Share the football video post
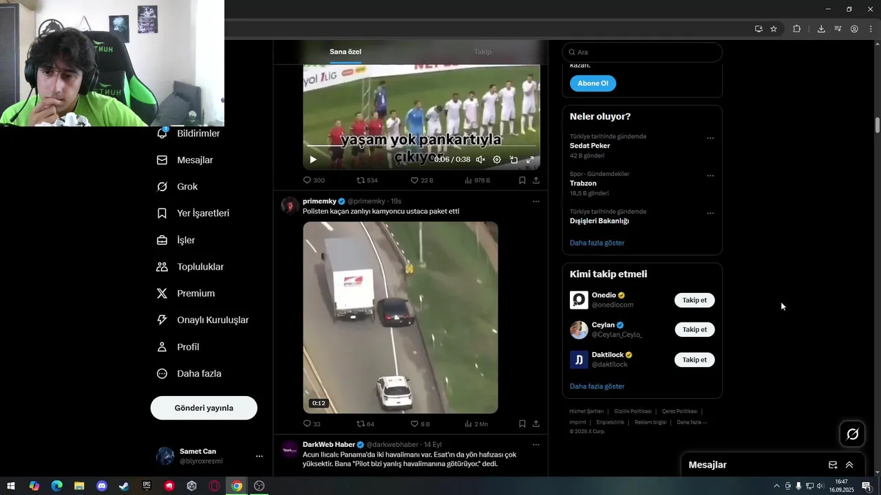The width and height of the screenshot is (881, 495). pos(536,180)
